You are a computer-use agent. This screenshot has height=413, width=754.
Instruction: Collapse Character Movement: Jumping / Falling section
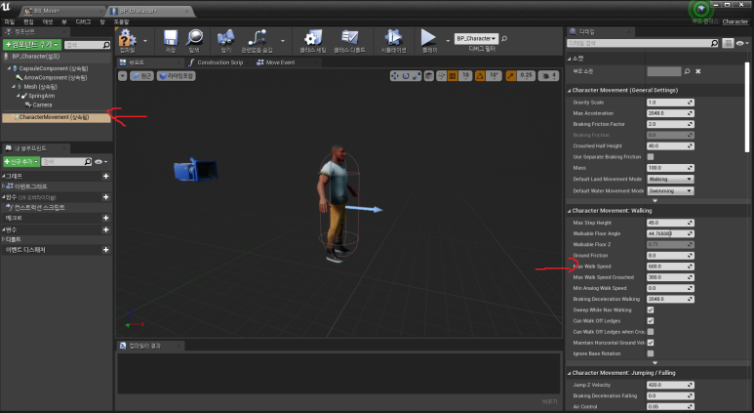pos(570,373)
